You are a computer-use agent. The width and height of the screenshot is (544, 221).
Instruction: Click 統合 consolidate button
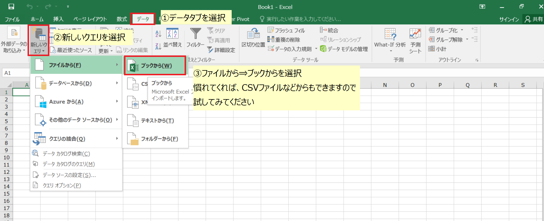pyautogui.click(x=329, y=30)
